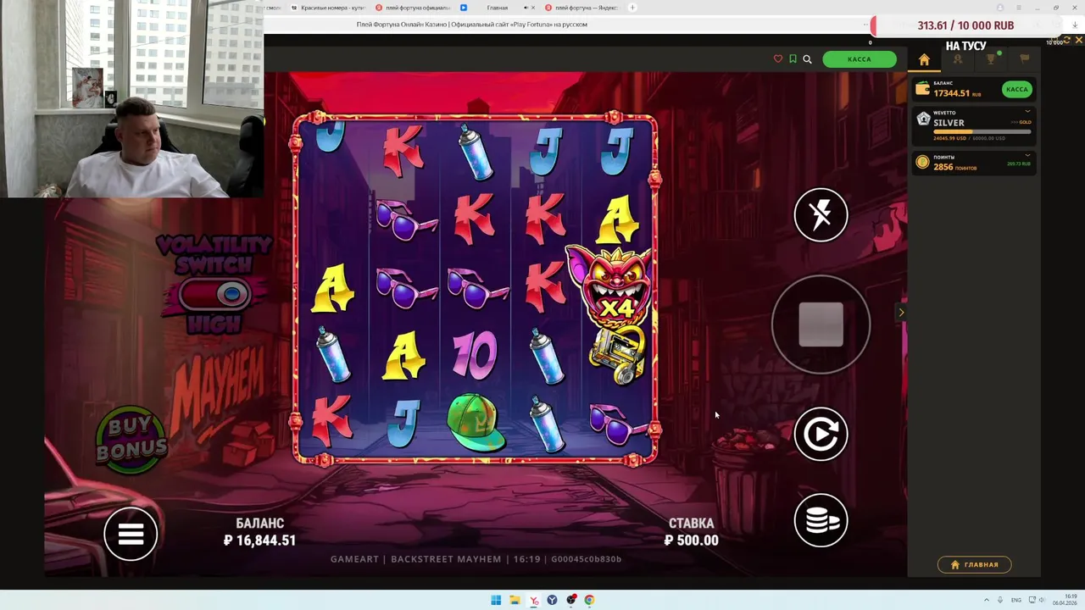Open the flag tab in sidebar
Viewport: 1085px width, 610px height.
pyautogui.click(x=1024, y=59)
